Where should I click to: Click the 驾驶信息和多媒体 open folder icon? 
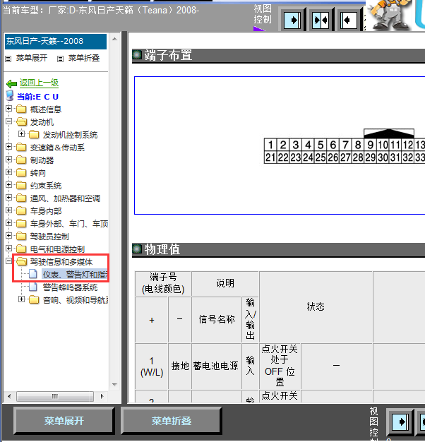tap(21, 261)
